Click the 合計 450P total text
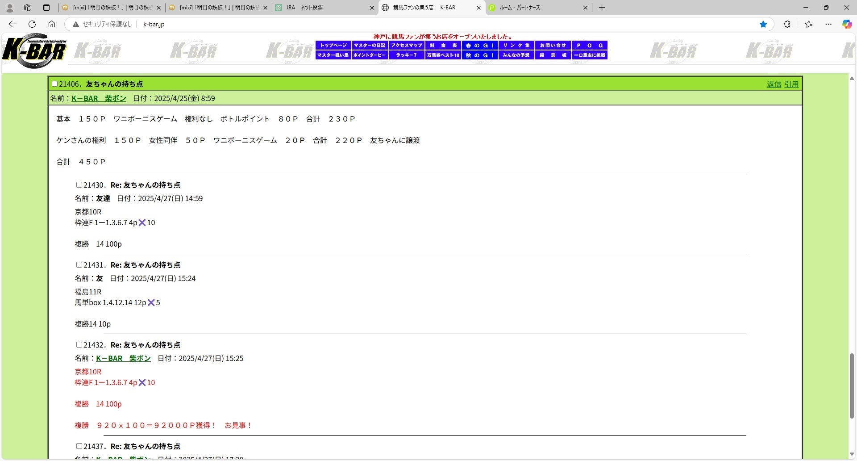This screenshot has width=857, height=461. pos(81,162)
